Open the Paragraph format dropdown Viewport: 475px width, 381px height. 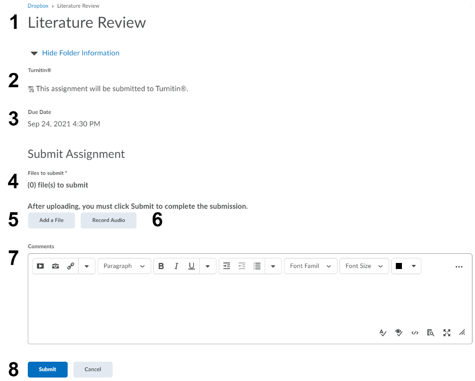124,266
